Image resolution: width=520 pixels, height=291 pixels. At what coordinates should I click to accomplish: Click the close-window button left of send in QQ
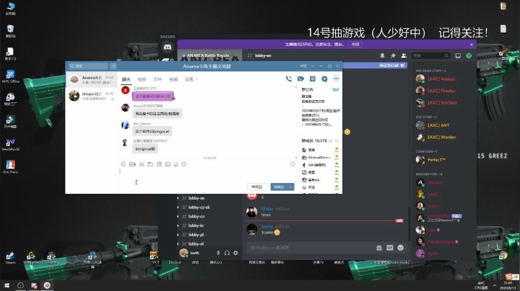coord(256,187)
